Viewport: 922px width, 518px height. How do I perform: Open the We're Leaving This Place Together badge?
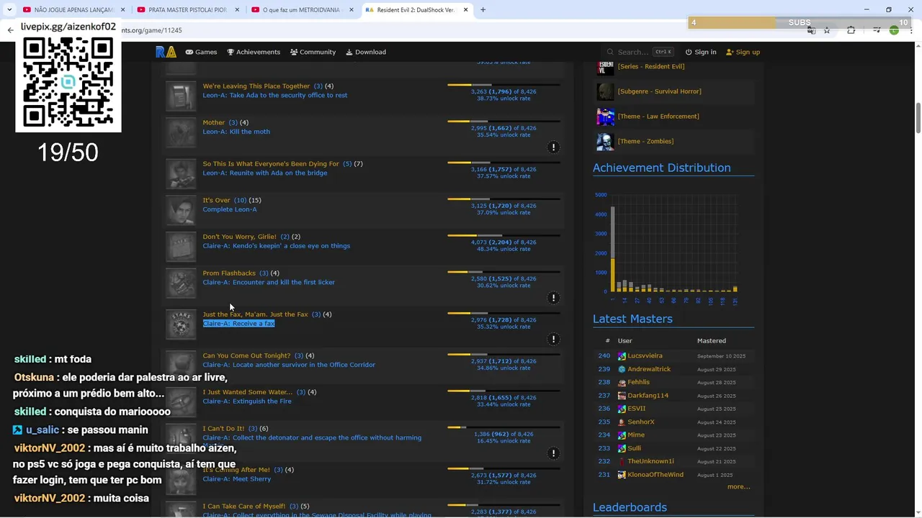(x=181, y=96)
